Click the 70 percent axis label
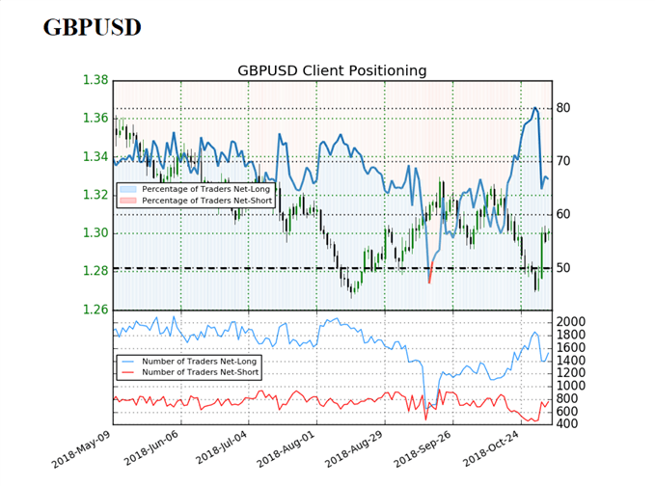 563,161
